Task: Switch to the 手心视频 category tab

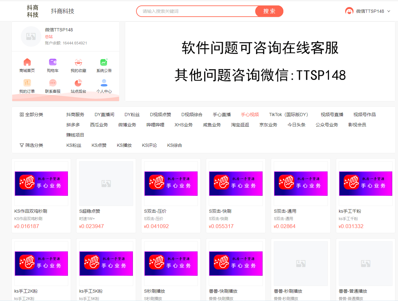Action: pyautogui.click(x=250, y=114)
